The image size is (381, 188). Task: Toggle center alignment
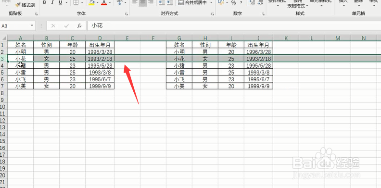tap(143, 2)
